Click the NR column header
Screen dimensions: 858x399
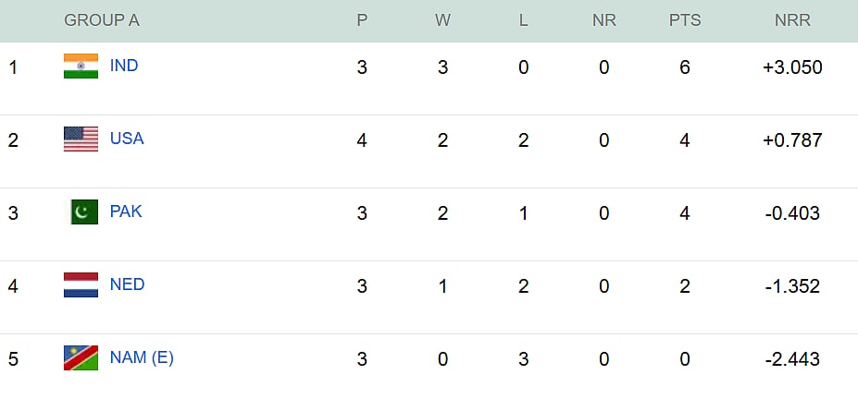(x=603, y=20)
